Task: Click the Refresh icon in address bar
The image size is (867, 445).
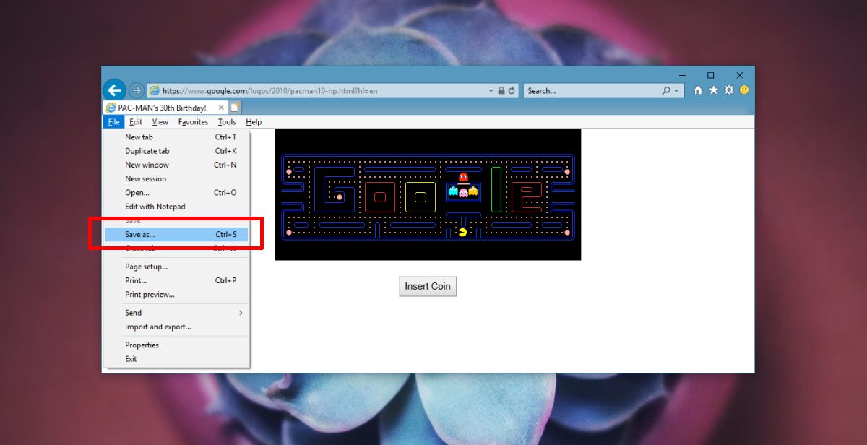Action: [512, 91]
